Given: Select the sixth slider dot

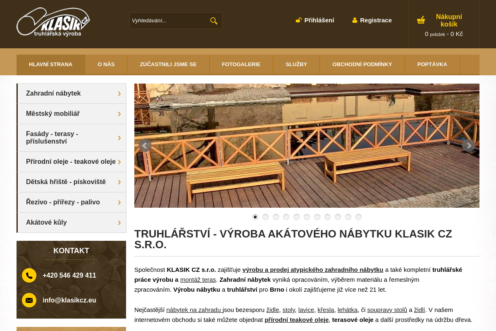Looking at the screenshot, I should click(x=307, y=217).
